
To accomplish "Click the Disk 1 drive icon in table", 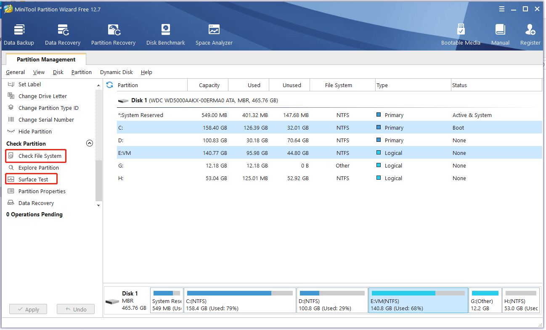I will click(123, 101).
